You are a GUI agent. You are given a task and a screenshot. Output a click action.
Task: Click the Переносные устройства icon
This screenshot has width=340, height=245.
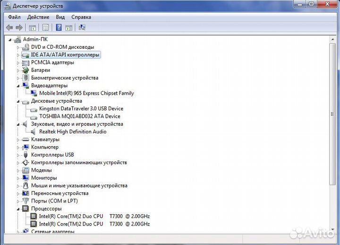pos(25,193)
